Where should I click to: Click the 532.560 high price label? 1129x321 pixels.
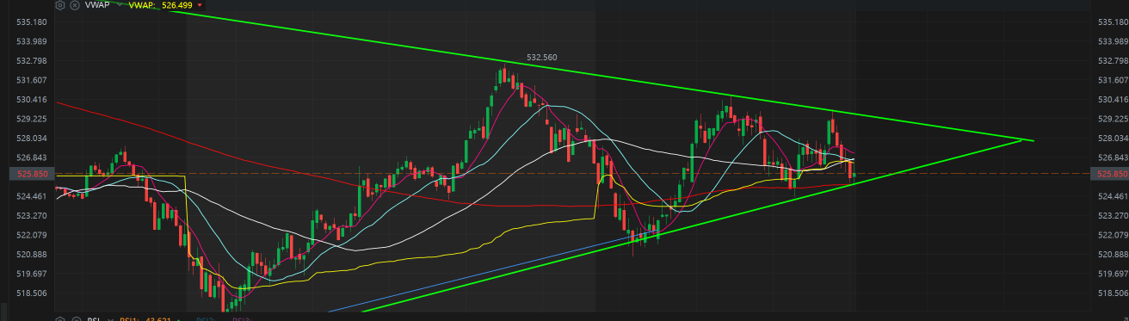tap(541, 58)
